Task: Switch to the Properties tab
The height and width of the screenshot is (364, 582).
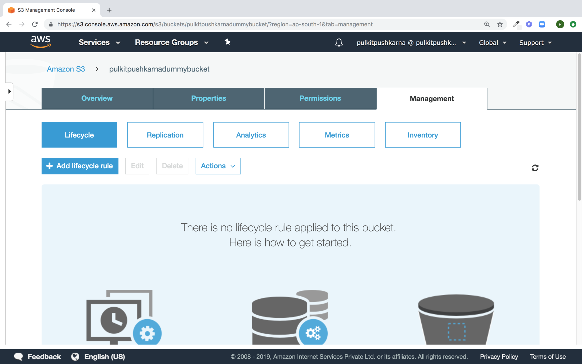Action: coord(208,98)
